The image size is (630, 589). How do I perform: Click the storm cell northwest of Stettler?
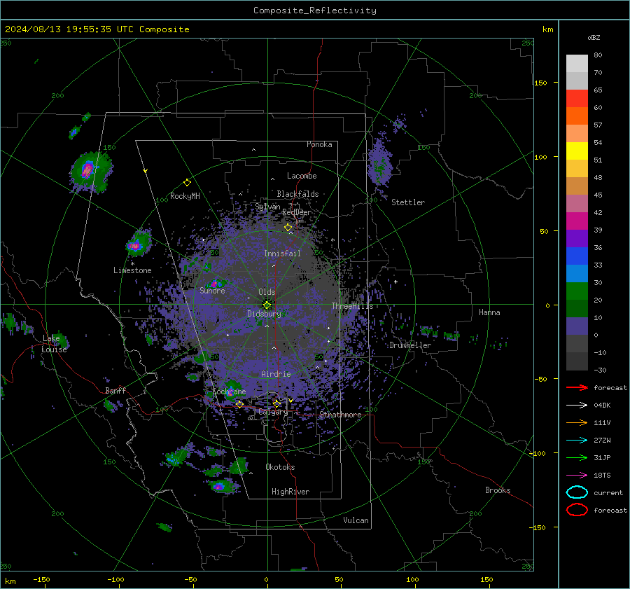[379, 162]
